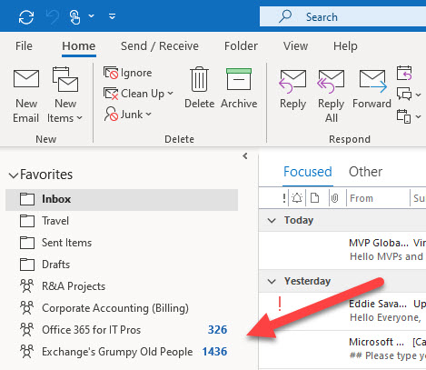Select the Home ribbon tab
This screenshot has height=370, width=426.
pos(79,46)
